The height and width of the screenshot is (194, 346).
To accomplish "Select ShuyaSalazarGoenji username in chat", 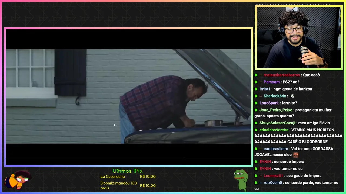I will pos(277,123).
